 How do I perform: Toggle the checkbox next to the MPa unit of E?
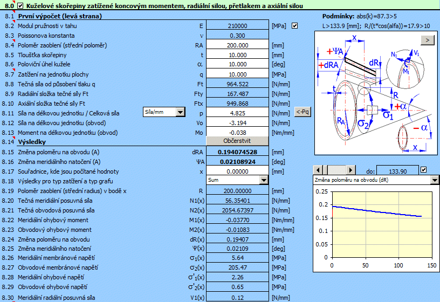coord(294,26)
